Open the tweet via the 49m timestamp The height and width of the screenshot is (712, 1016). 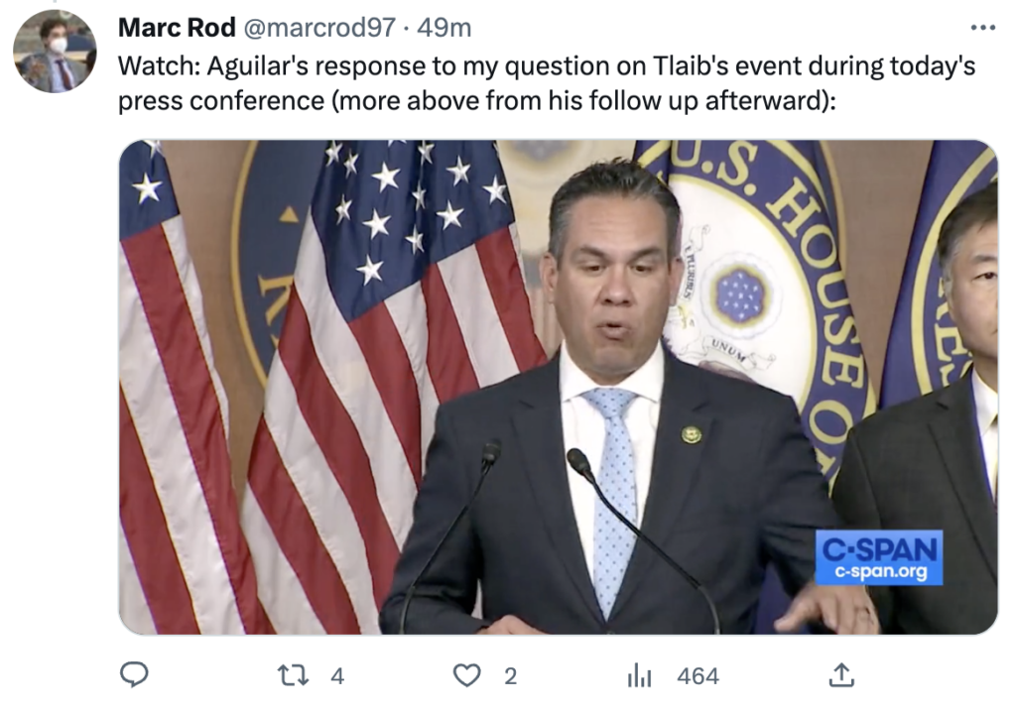point(444,28)
